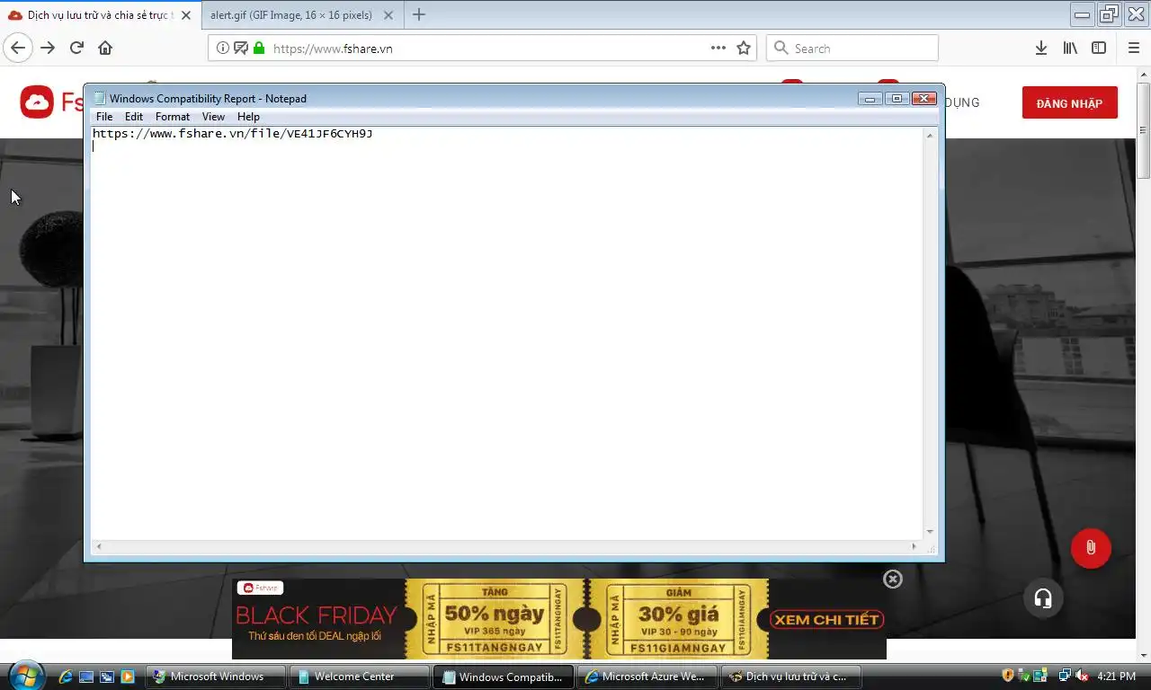The width and height of the screenshot is (1151, 690).
Task: Click the ĐĂNG NHẬP login button
Action: coord(1069,103)
